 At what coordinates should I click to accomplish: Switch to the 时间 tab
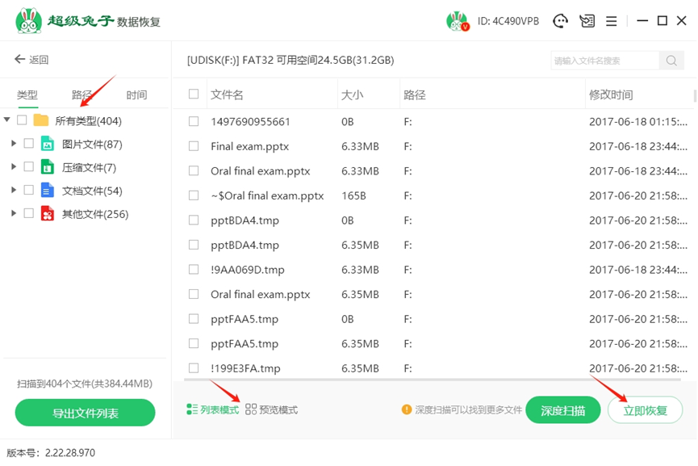coord(136,95)
